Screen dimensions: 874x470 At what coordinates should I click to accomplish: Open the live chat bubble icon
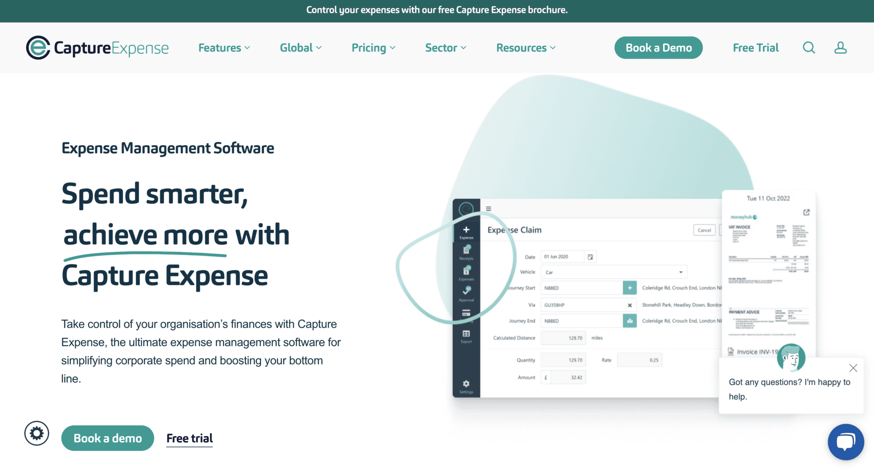tap(846, 442)
